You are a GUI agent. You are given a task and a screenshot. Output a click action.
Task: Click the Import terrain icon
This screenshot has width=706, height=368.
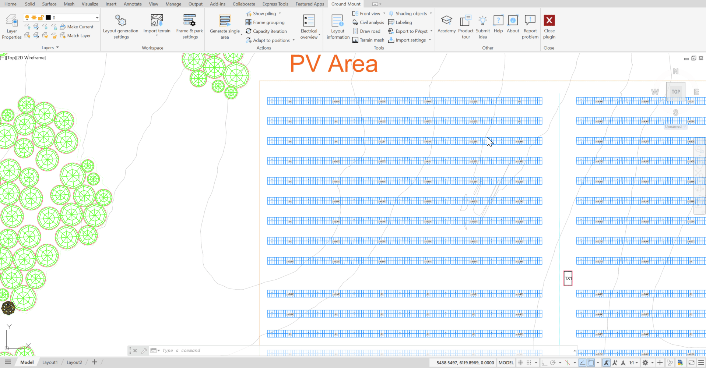point(157,20)
